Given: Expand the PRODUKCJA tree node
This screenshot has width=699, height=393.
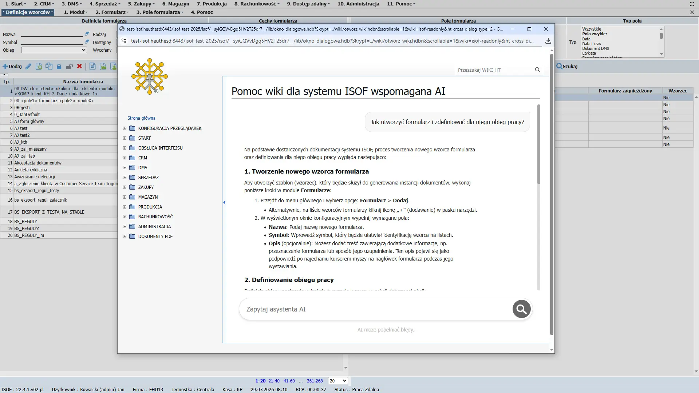Looking at the screenshot, I should click(x=125, y=207).
